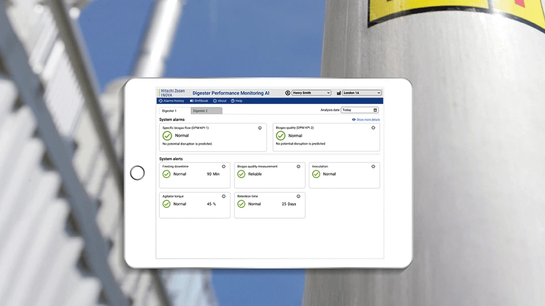Follow the Show more details link
Screen dimensions: 545x306
point(366,119)
